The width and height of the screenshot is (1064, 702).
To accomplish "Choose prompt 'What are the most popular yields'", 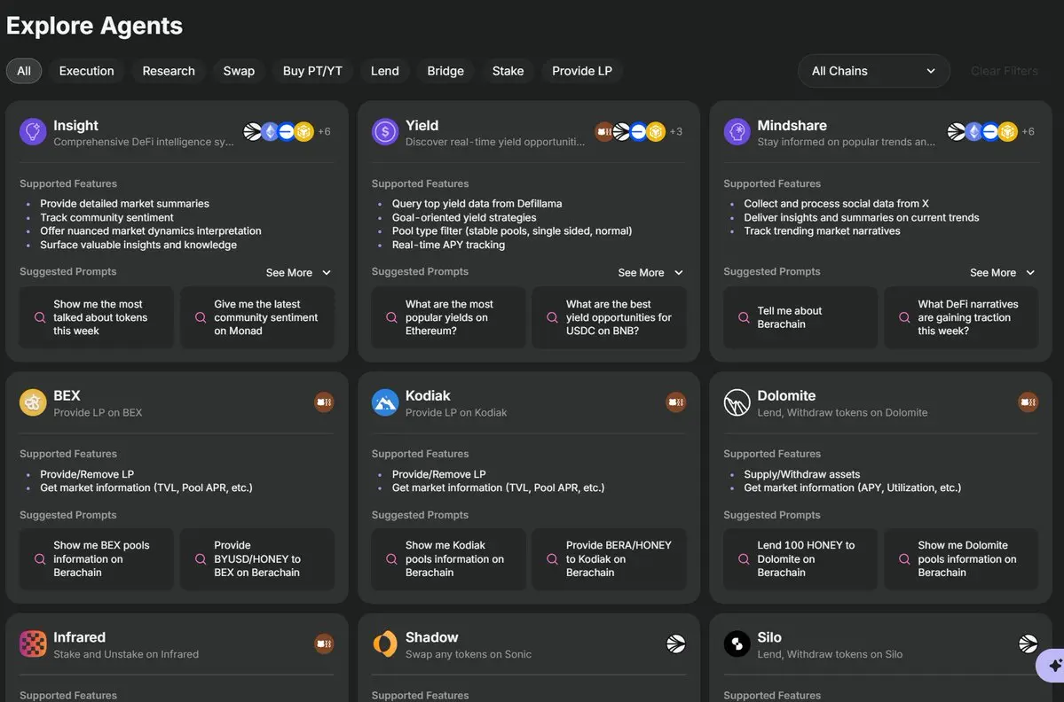I will (448, 317).
